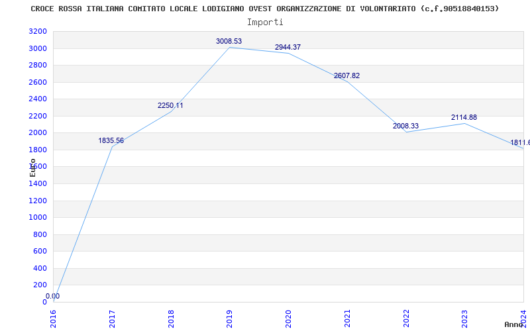Click the 1800 y-axis tick label
The height and width of the screenshot is (331, 530).
[x=38, y=150]
